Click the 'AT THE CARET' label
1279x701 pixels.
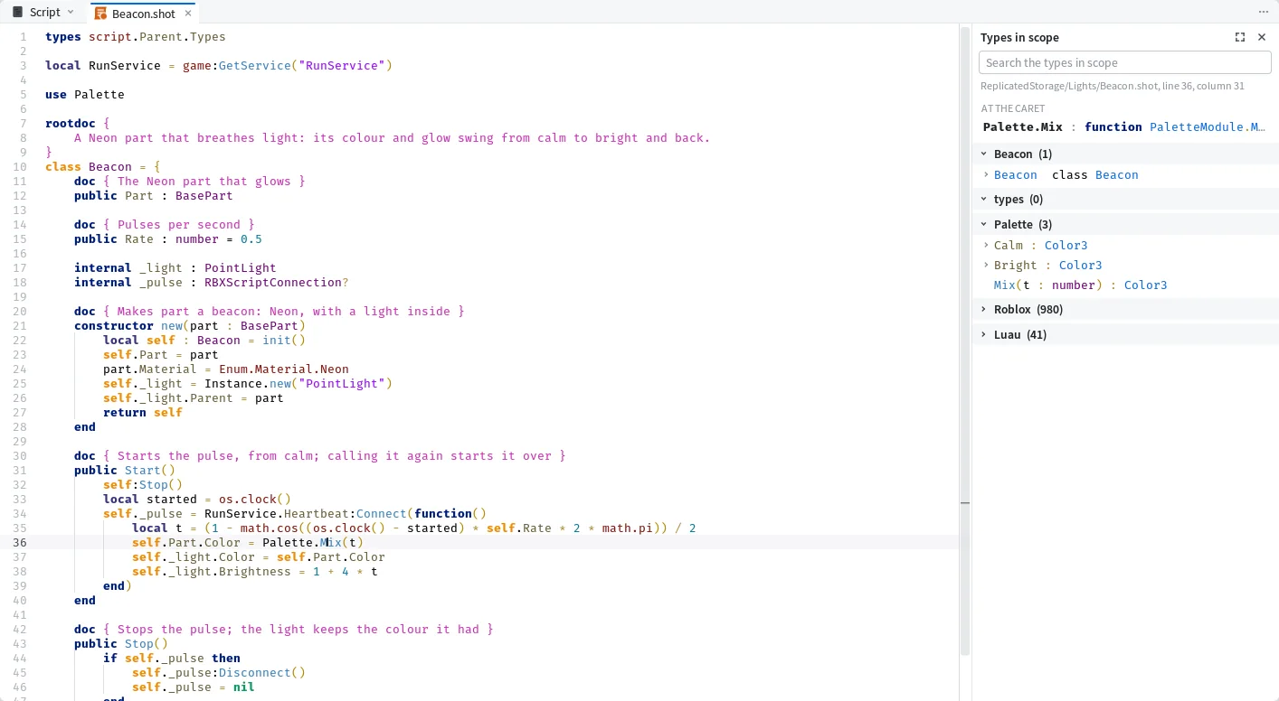click(1013, 108)
